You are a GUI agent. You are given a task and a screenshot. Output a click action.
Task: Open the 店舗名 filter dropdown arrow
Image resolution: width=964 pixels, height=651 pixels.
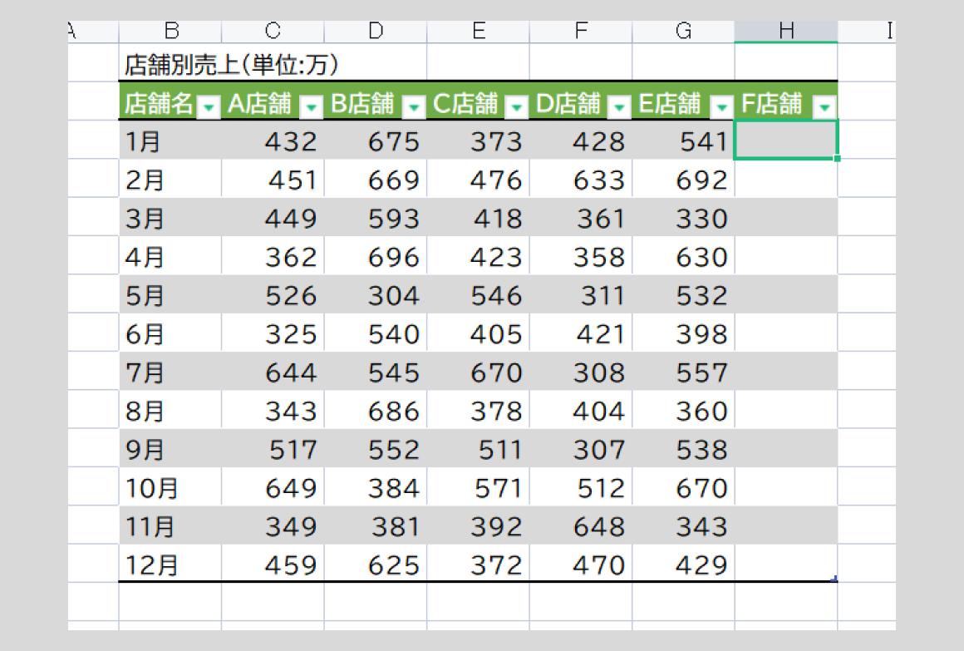coord(209,107)
